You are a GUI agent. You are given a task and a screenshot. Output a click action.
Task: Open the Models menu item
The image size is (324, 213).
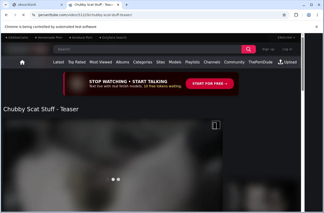175,62
